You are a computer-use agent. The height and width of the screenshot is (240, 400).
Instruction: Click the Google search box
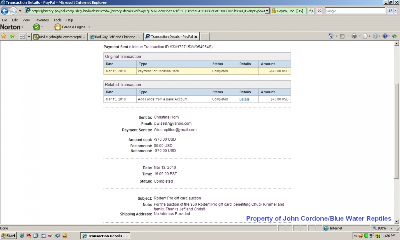(355, 11)
